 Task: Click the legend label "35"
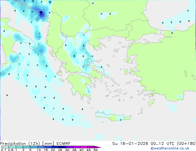[x=74, y=150]
